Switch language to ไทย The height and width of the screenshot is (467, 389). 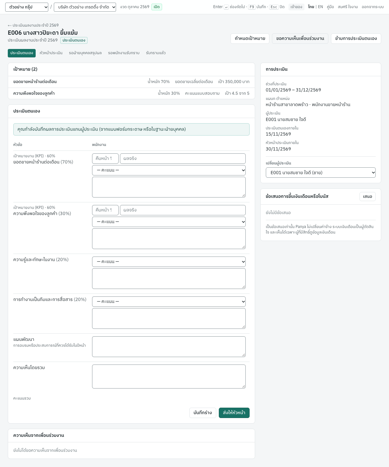coord(311,7)
